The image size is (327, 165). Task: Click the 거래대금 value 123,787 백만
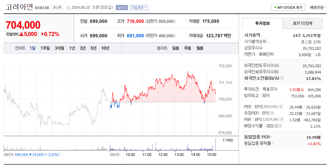218,36
